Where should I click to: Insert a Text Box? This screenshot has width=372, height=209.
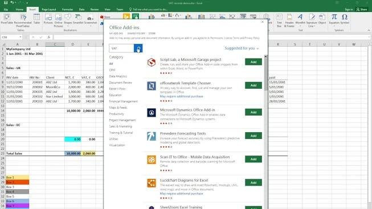click(x=279, y=21)
